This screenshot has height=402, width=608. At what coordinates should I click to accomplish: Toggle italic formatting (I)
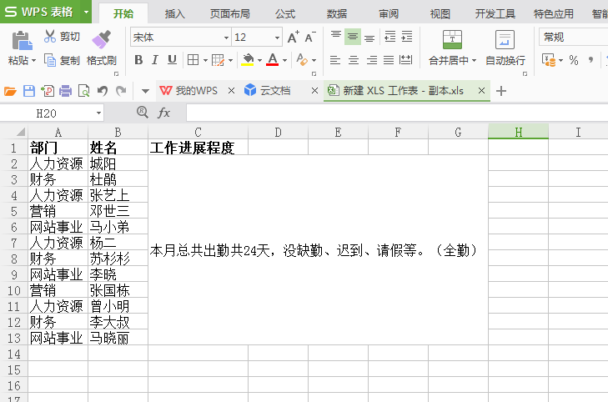[x=155, y=60]
